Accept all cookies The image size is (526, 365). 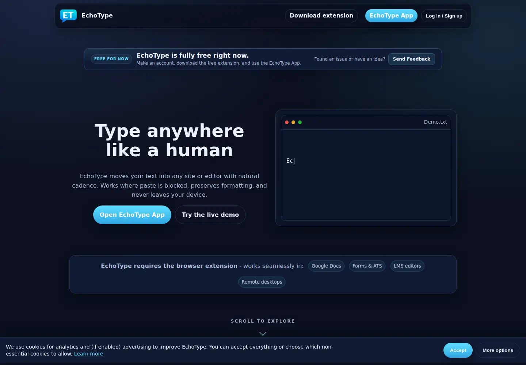pos(458,350)
